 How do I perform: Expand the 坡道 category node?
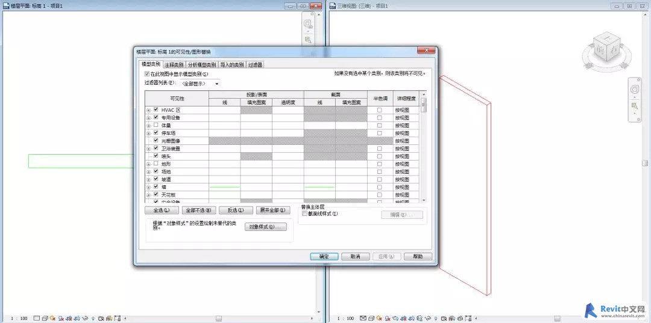click(149, 179)
